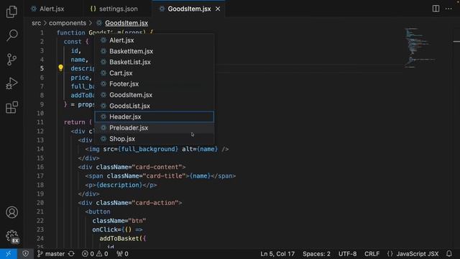Open the Run and Debug view
Viewport: 460px width, 259px height.
pyautogui.click(x=11, y=83)
